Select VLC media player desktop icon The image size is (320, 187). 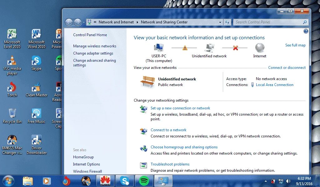[12, 65]
